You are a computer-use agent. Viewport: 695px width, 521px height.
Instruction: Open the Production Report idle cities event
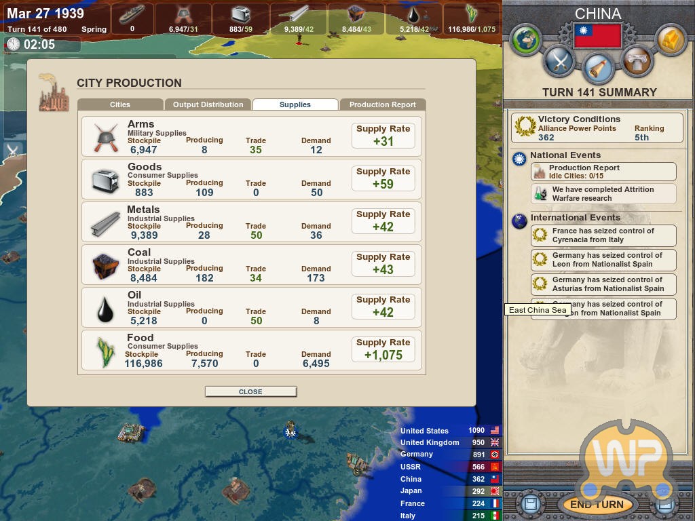[x=603, y=172]
